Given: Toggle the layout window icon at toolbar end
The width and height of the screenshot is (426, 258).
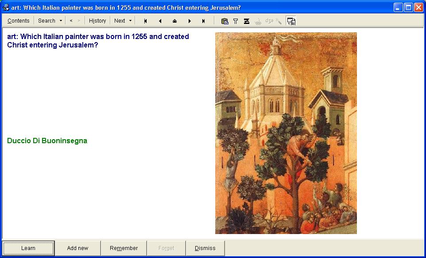Looking at the screenshot, I should 291,21.
